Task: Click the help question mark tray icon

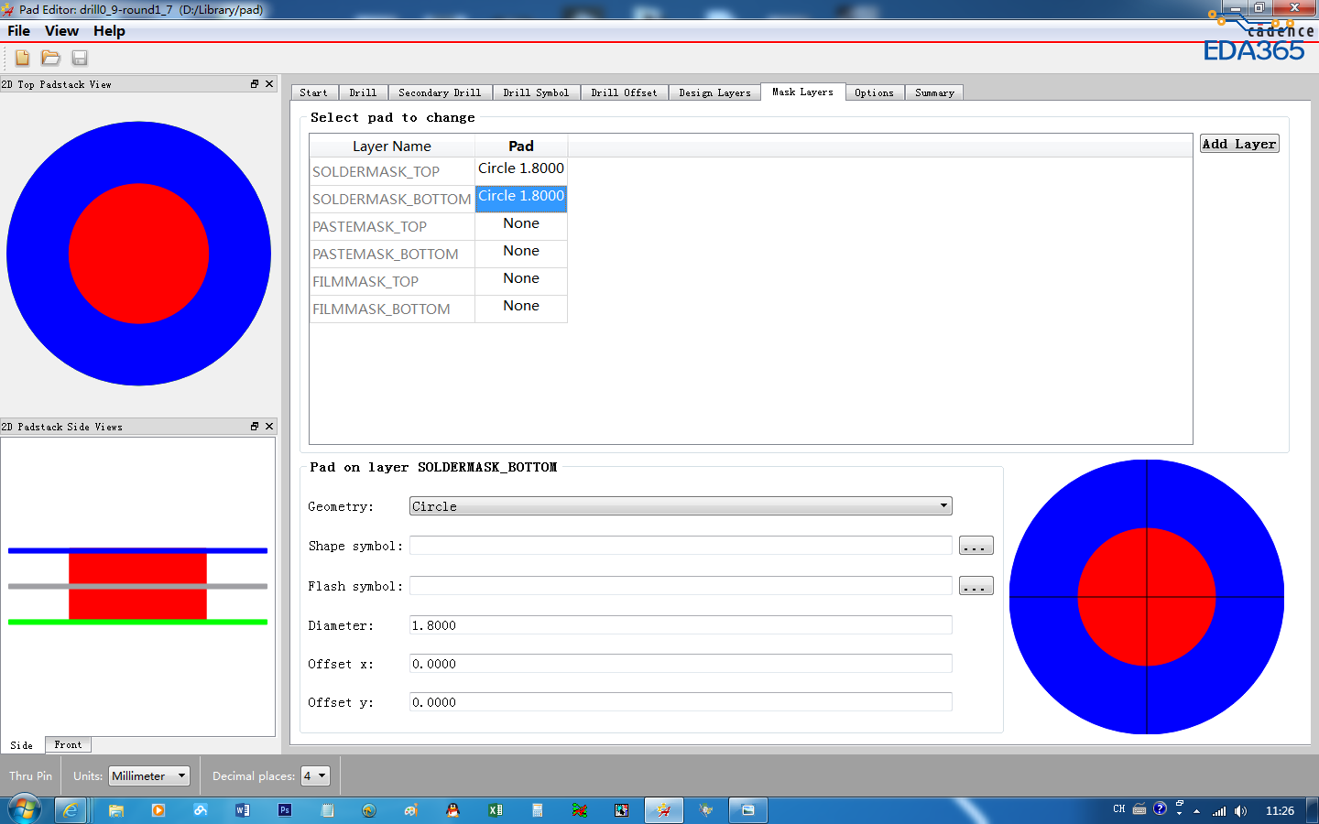Action: coord(1160,808)
